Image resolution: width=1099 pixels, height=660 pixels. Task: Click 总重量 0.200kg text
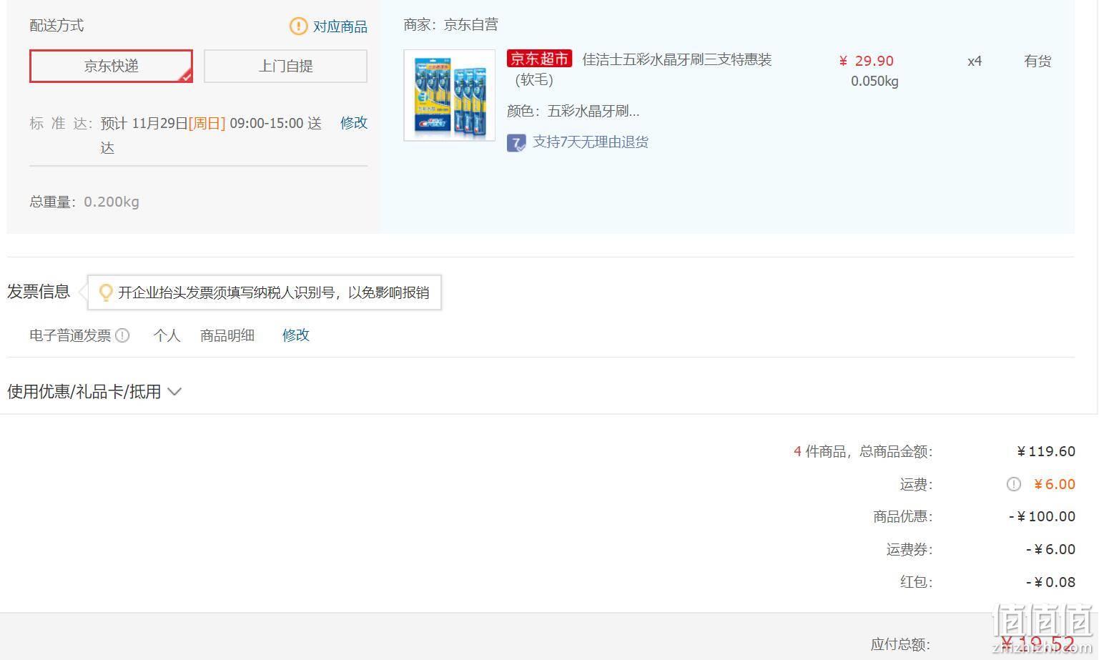click(x=84, y=202)
